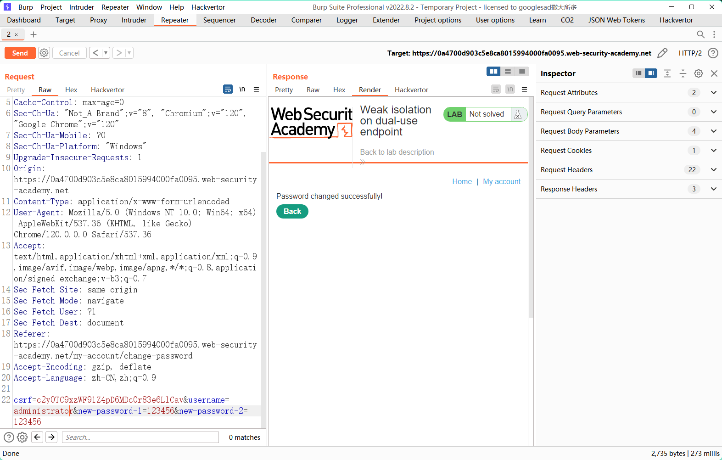Viewport: 722px width, 460px height.
Task: Click the search magnifier icon in tab bar
Action: [701, 34]
